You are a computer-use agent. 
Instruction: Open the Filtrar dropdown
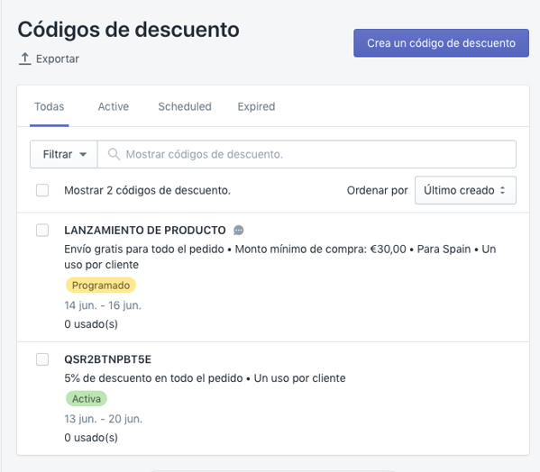64,154
